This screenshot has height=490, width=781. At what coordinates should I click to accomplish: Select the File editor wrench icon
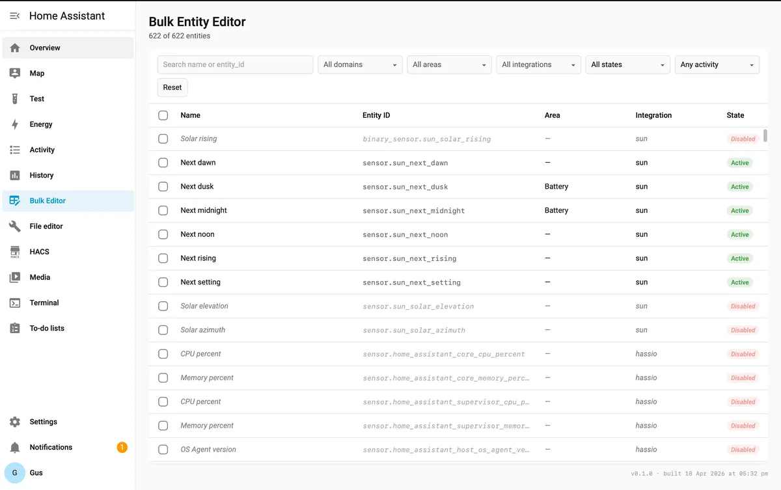click(15, 226)
